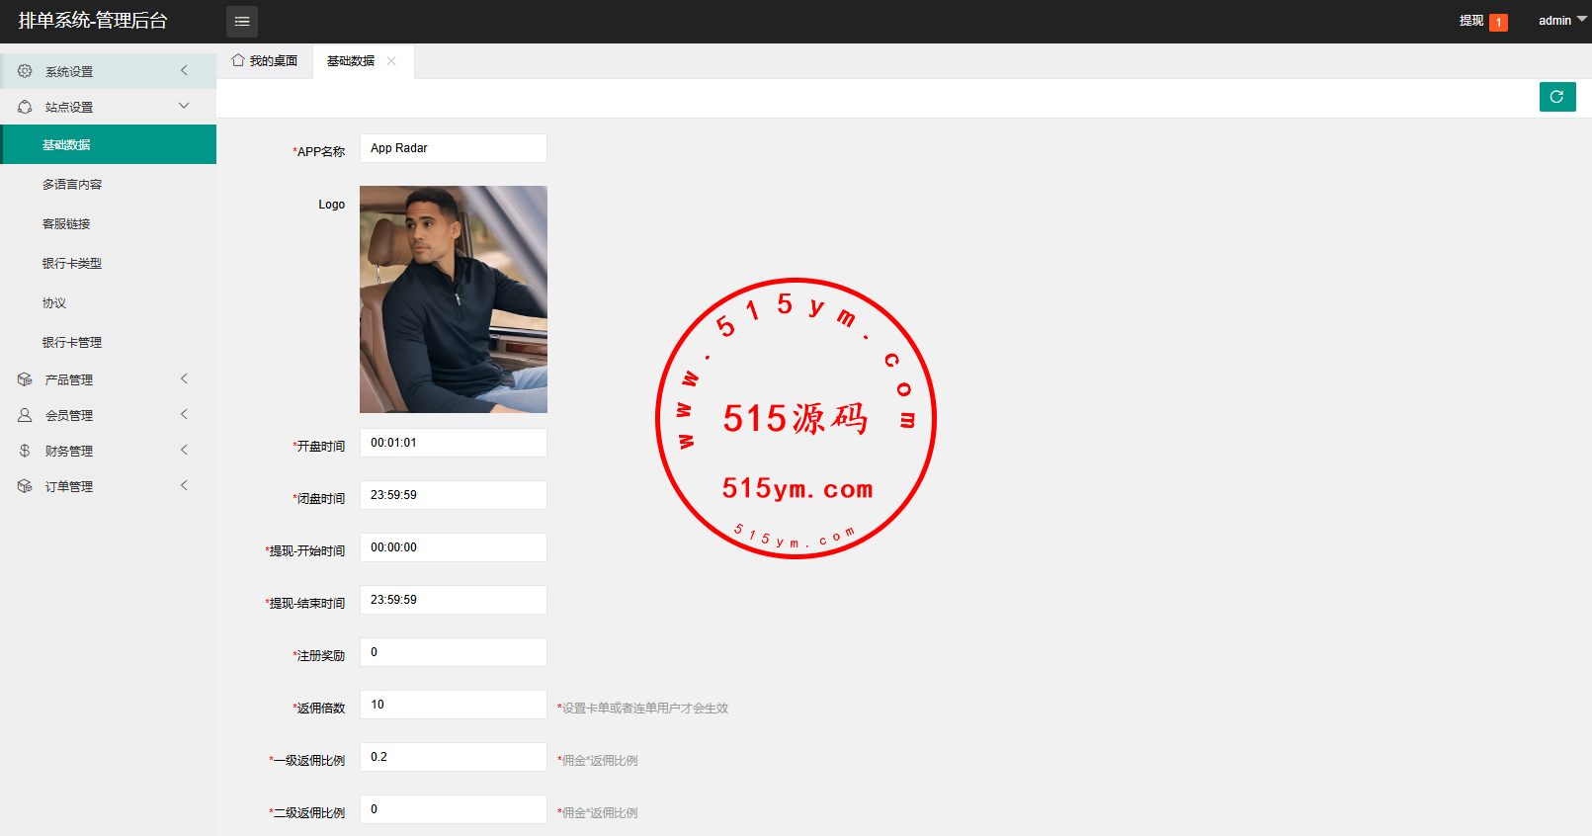Expand the 会员管理 chevron
The width and height of the screenshot is (1592, 836).
click(x=184, y=414)
